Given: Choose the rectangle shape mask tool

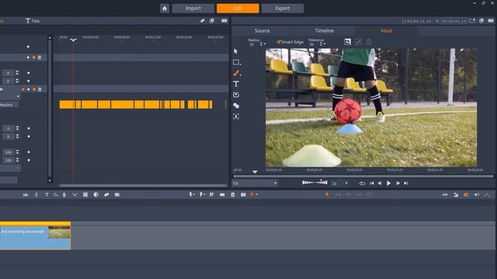Looking at the screenshot, I should 236,62.
